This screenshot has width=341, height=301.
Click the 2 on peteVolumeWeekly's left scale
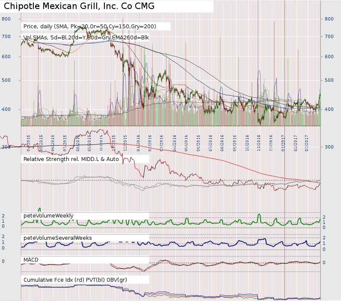(3, 216)
